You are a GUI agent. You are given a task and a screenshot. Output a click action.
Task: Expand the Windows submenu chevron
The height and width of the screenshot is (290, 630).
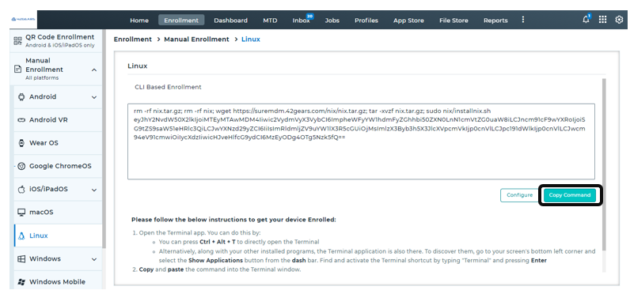pos(94,259)
